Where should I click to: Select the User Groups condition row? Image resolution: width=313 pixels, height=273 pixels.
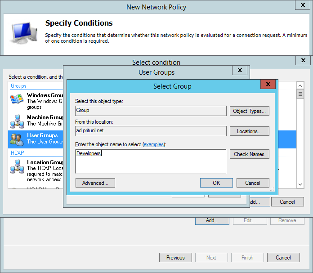pos(36,139)
